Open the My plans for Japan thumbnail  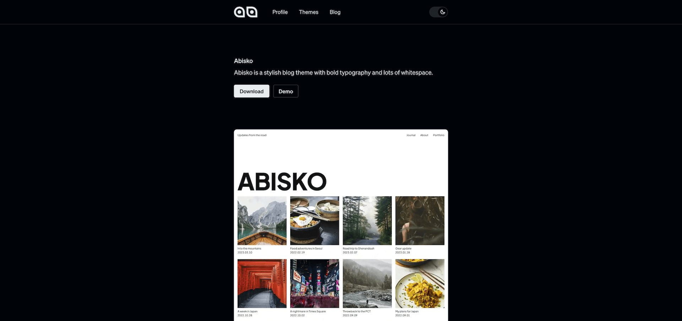420,283
